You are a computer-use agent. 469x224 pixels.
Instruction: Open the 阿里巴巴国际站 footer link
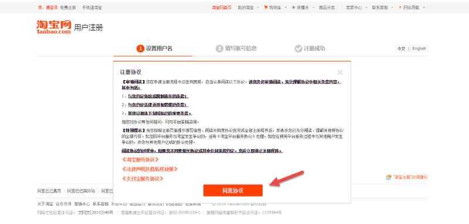[81, 191]
